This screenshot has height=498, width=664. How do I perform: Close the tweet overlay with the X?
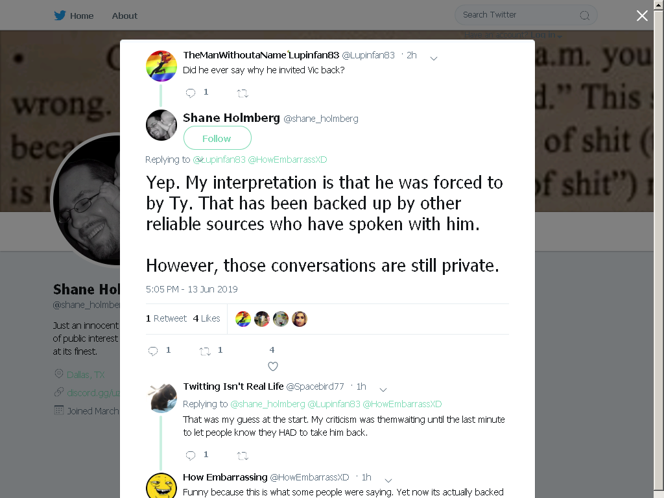coord(642,16)
